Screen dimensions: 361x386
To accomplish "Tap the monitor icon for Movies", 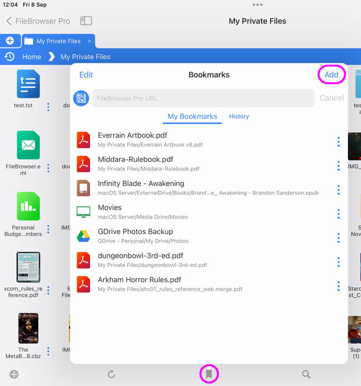I will (x=83, y=212).
